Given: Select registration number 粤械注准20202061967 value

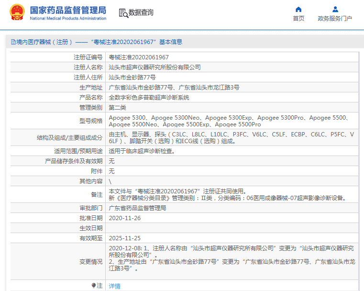Looking at the screenshot, I should point(139,57).
